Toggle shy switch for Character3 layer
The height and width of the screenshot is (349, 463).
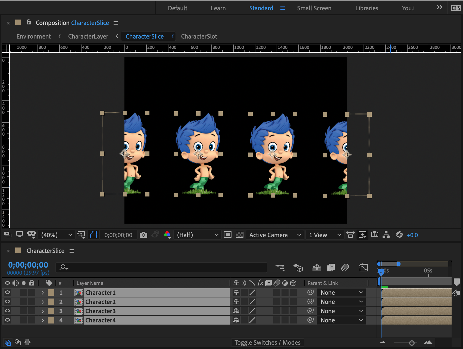click(236, 311)
